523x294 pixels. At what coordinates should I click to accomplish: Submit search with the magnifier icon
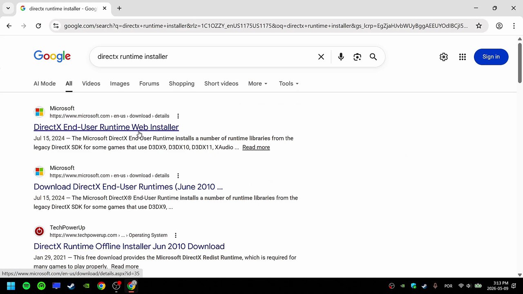coord(373,57)
